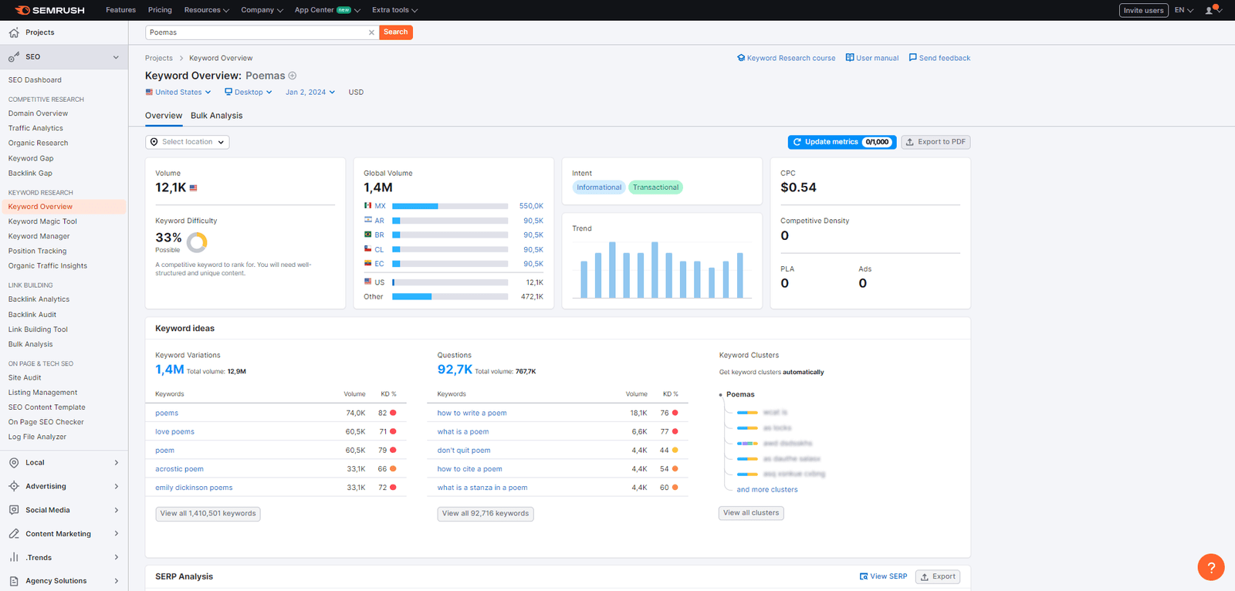
Task: Click the Mexico flag icon
Action: (x=368, y=206)
